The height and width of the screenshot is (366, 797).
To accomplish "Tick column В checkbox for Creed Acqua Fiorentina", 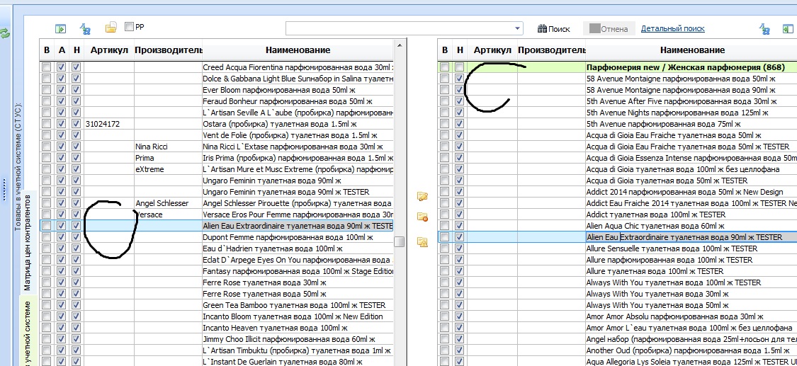I will coord(47,67).
